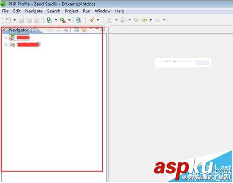Click the Last Edit Location toolbar icon
This screenshot has width=233, height=183.
pos(136,20)
